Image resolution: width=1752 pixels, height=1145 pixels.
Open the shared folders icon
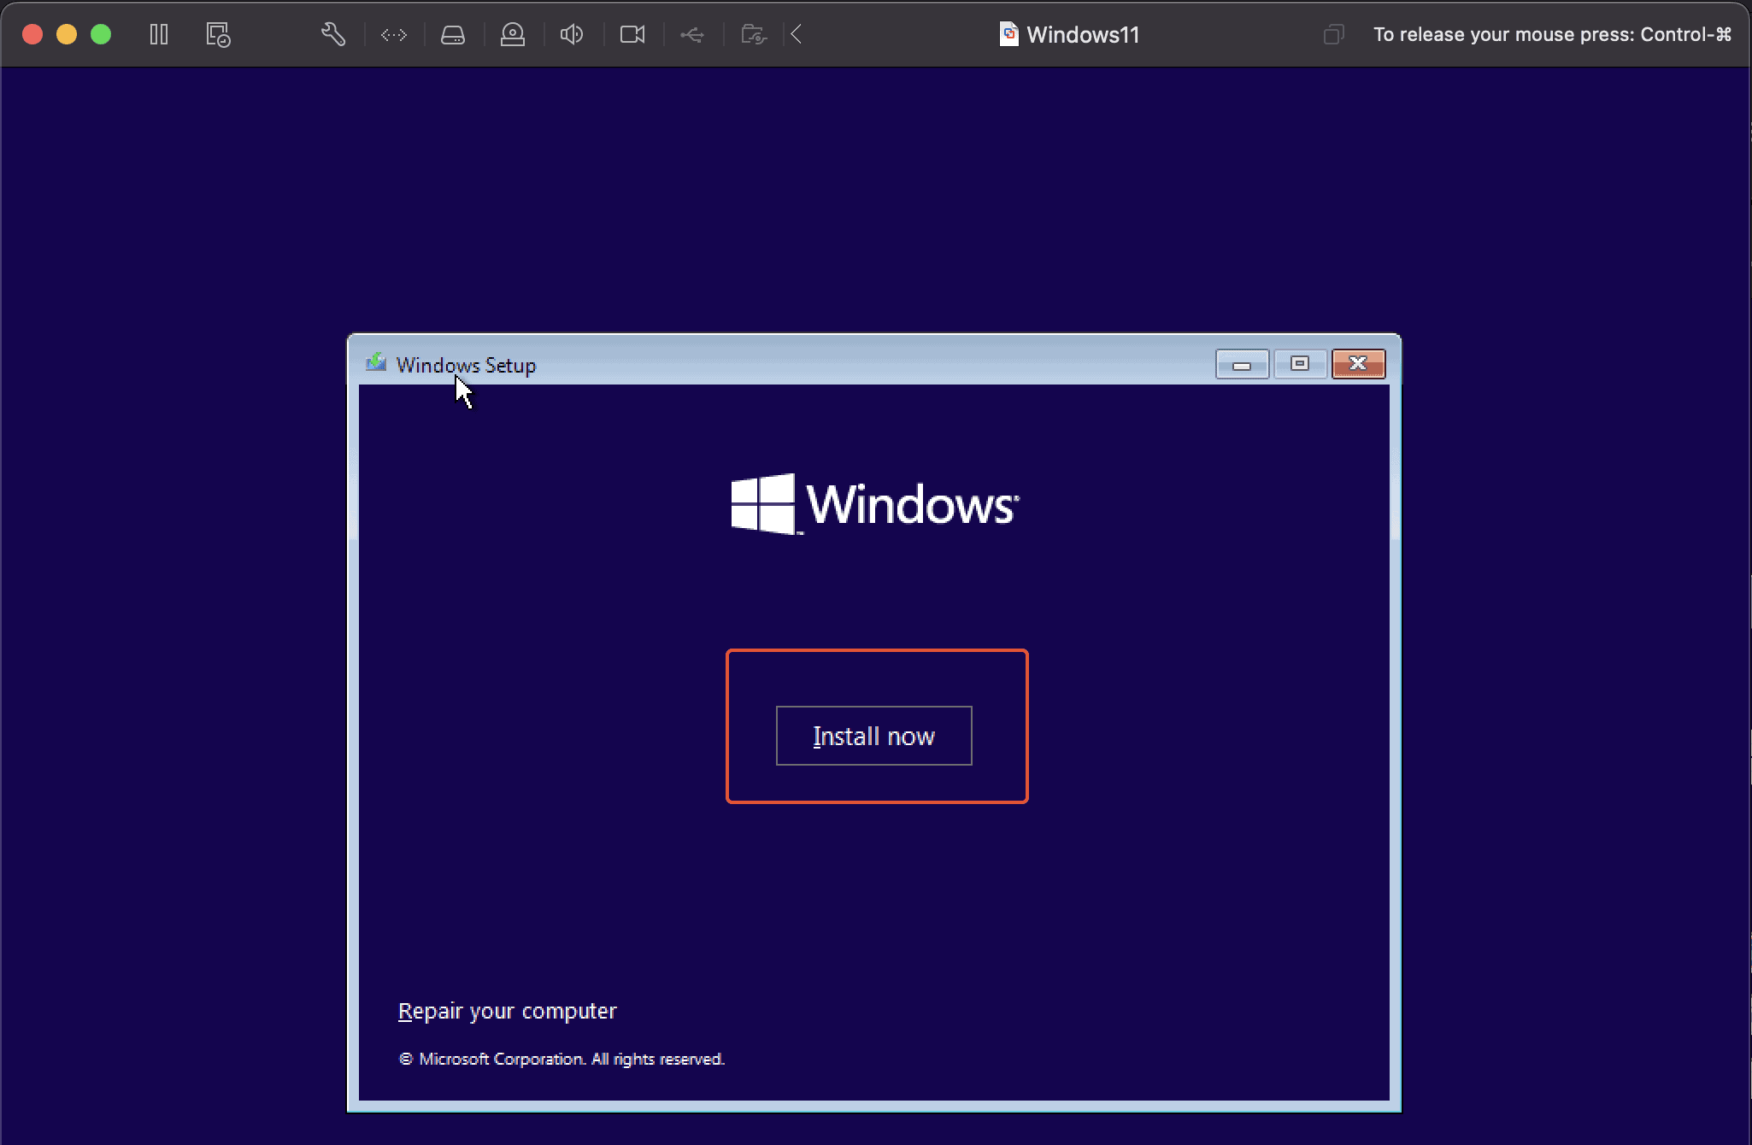pos(753,34)
